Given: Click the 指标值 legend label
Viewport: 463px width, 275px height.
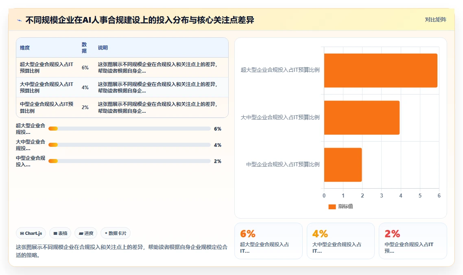Looking at the screenshot, I should point(345,206).
